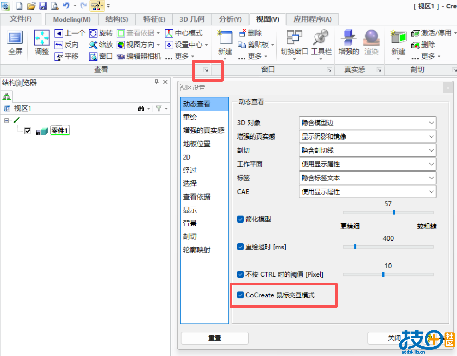Screen dimensions: 457x356
Task: Open the 3D 对象 dropdown
Action: click(367, 123)
